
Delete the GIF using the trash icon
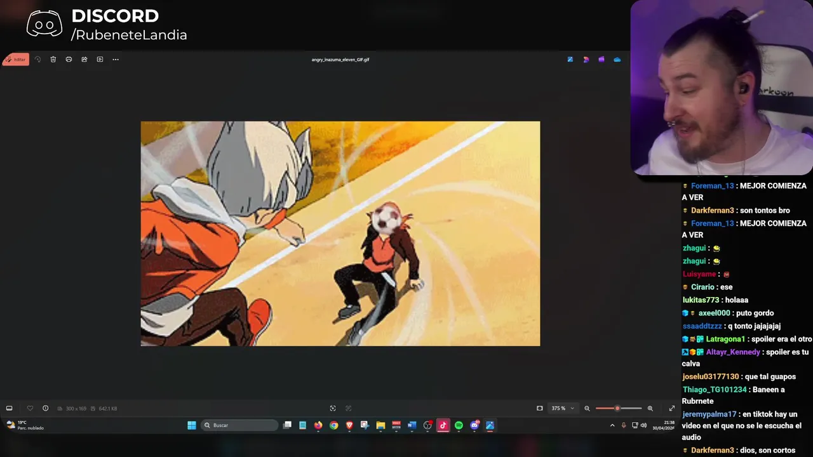click(53, 60)
